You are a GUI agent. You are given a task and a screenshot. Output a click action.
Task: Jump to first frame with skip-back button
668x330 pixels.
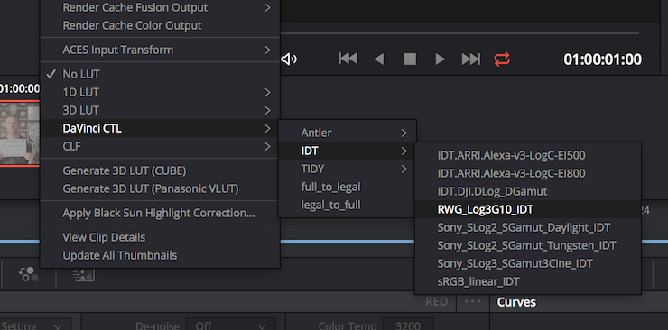[348, 59]
